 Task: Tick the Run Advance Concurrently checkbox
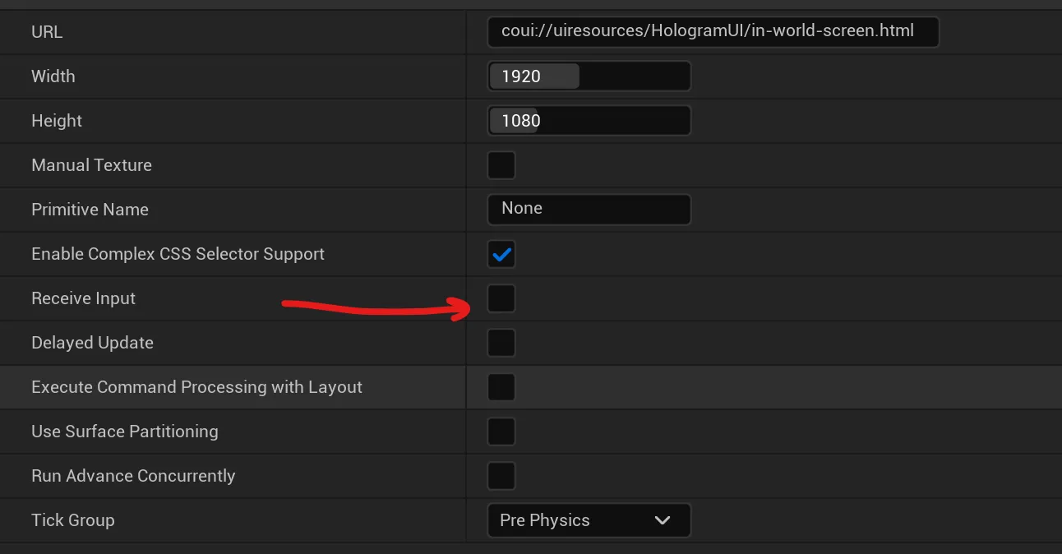click(x=501, y=476)
